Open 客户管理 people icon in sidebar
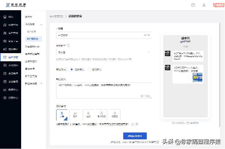 click(x=5, y=33)
